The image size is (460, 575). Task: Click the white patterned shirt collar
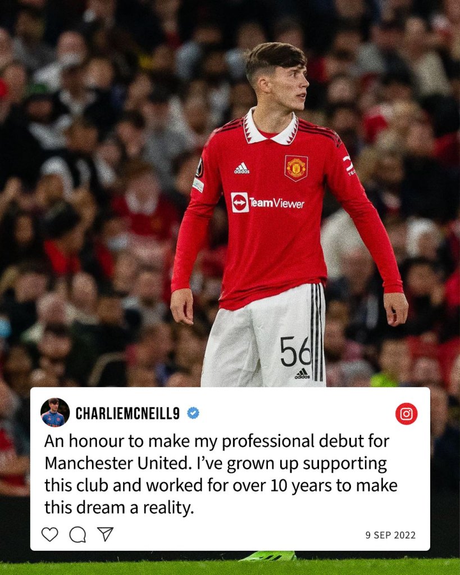click(271, 127)
